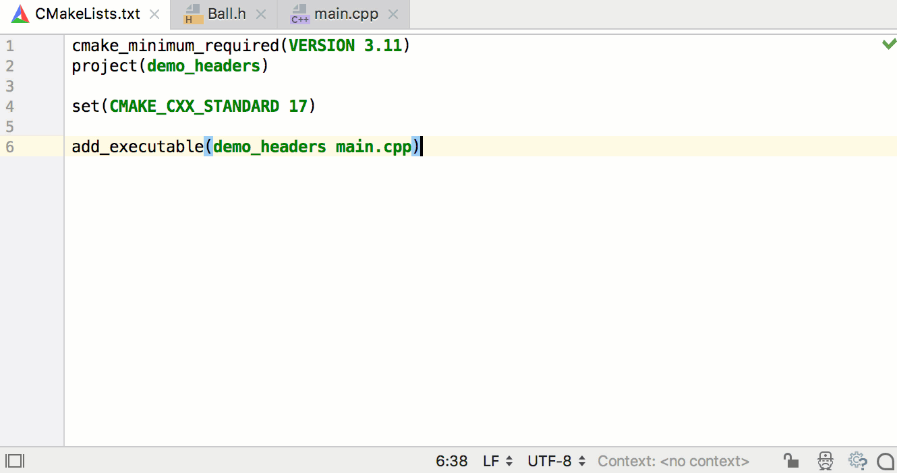Viewport: 897px width, 473px height.
Task: Open the UTF-8 encoding dropdown
Action: pos(556,461)
